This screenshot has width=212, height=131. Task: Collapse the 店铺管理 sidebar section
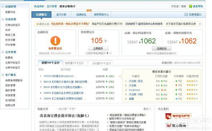(x=3, y=6)
